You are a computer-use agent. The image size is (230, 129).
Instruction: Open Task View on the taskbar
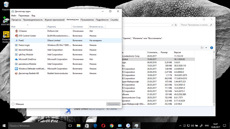(x=70, y=126)
